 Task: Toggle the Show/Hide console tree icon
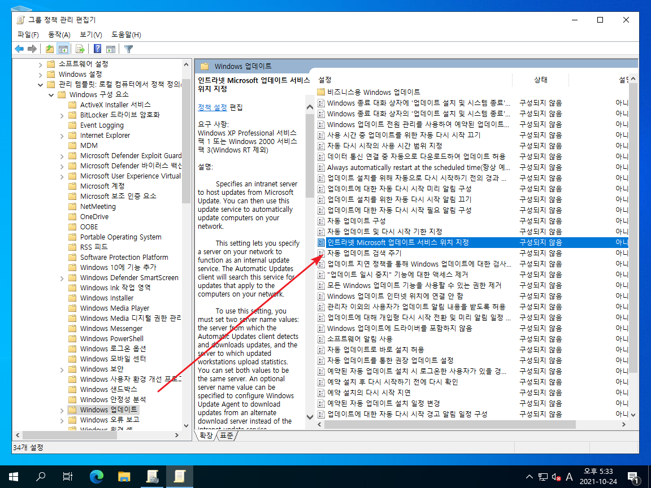(63, 49)
